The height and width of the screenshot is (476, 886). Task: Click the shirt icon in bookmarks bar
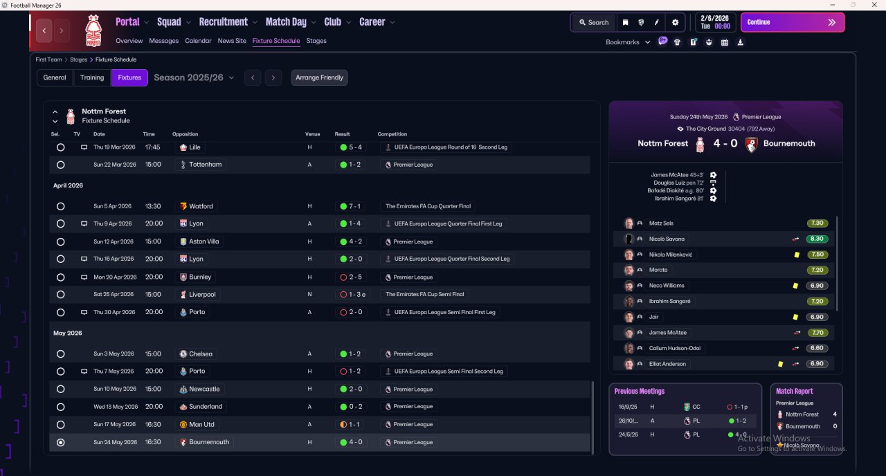tap(677, 42)
